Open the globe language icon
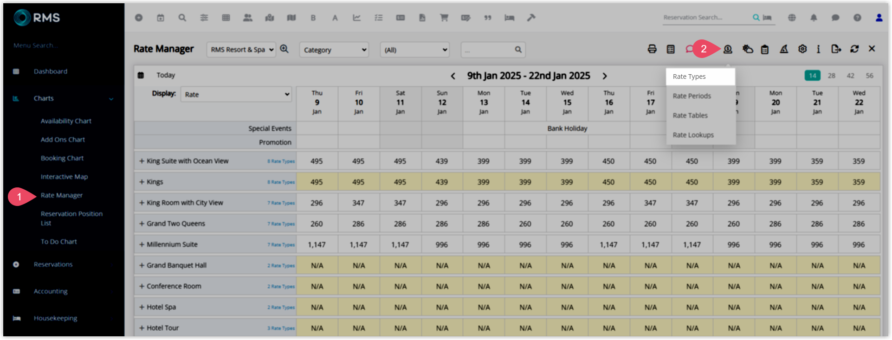The height and width of the screenshot is (340, 892). 792,18
